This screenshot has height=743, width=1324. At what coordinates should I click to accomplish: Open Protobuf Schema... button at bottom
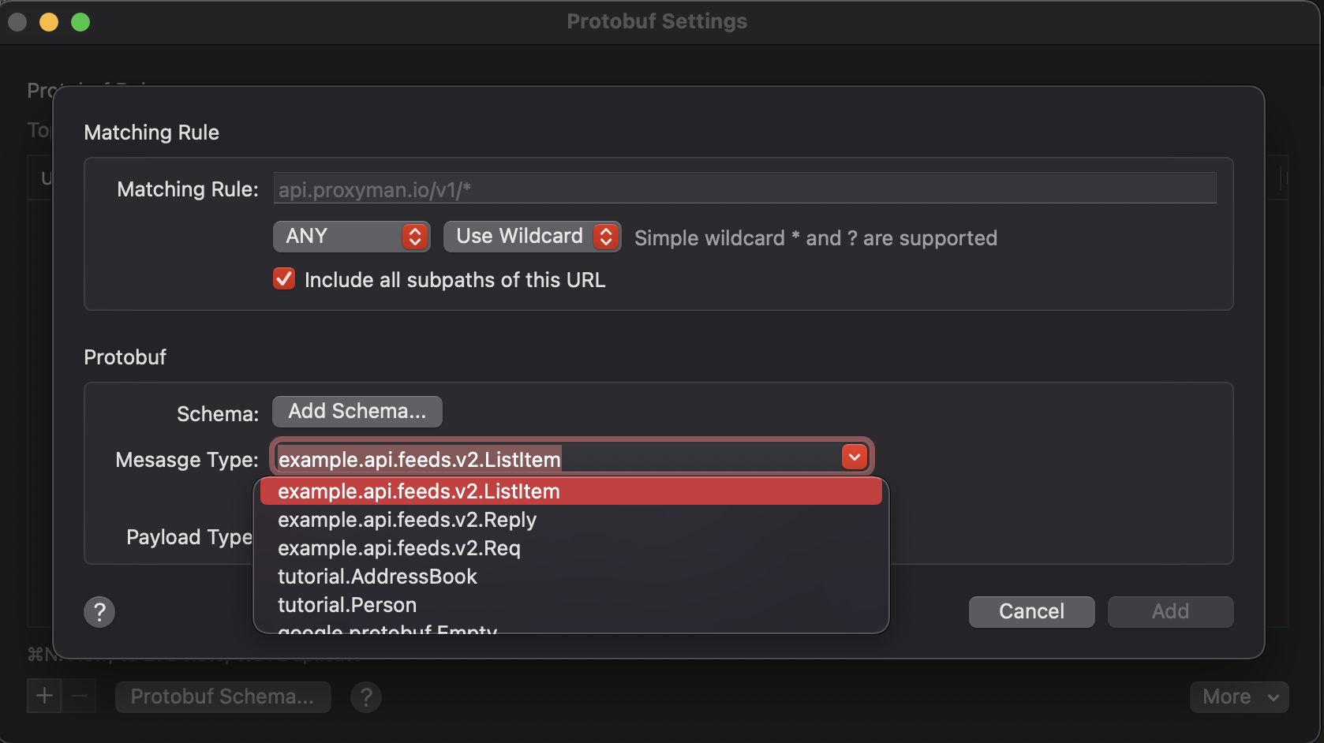[223, 697]
